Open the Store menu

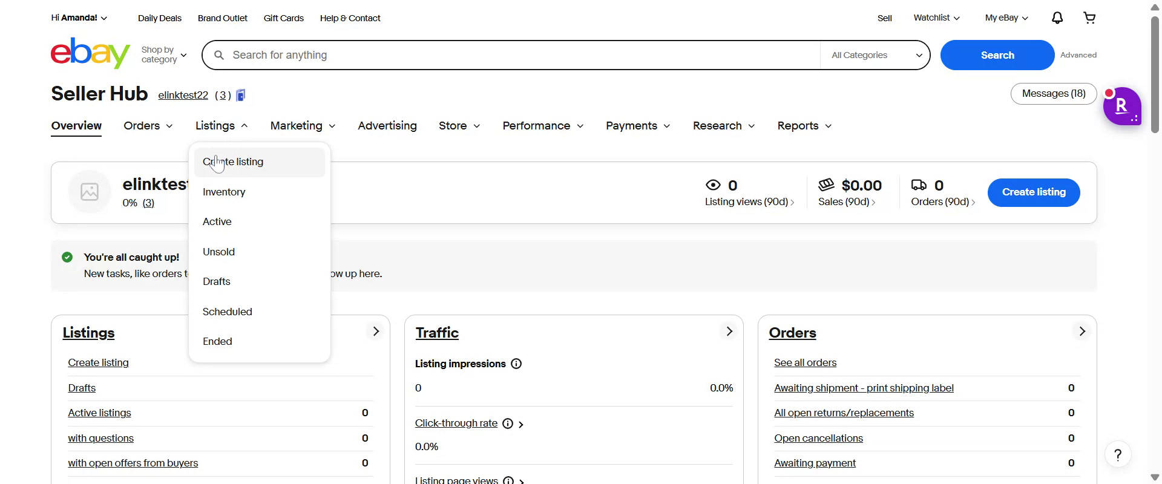[x=459, y=126]
